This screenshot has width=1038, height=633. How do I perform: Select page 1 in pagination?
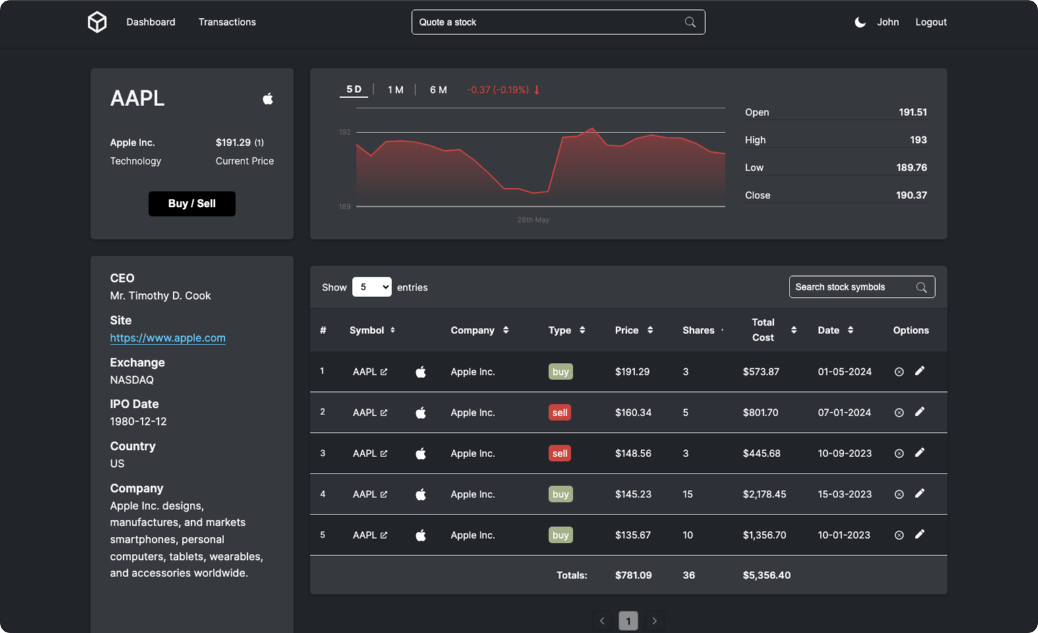click(628, 620)
